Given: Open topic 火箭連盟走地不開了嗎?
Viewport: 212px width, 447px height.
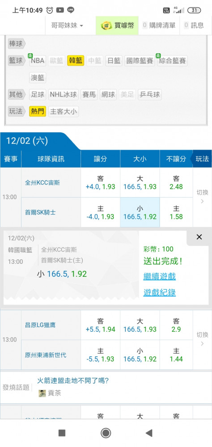Looking at the screenshot, I should 73,380.
